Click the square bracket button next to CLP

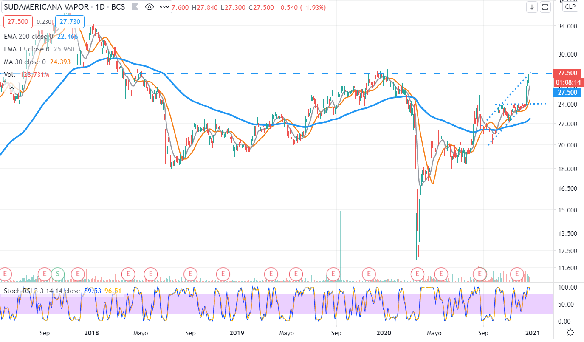click(x=545, y=7)
